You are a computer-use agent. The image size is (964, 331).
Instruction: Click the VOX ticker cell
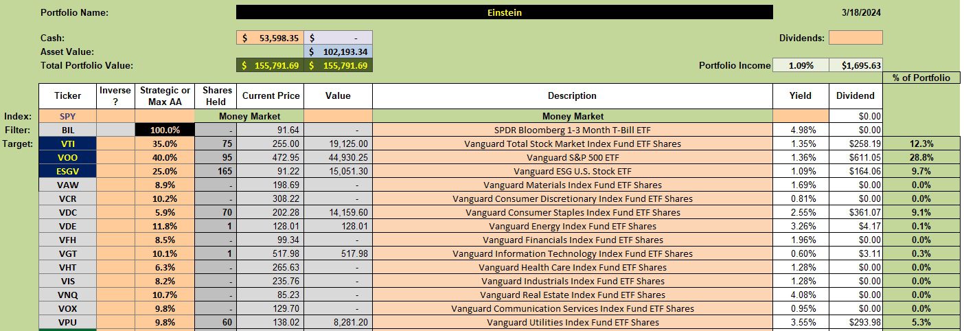click(x=67, y=309)
